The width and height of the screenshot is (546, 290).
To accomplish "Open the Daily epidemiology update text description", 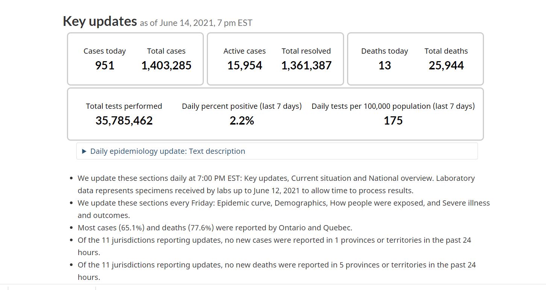I will click(x=168, y=151).
